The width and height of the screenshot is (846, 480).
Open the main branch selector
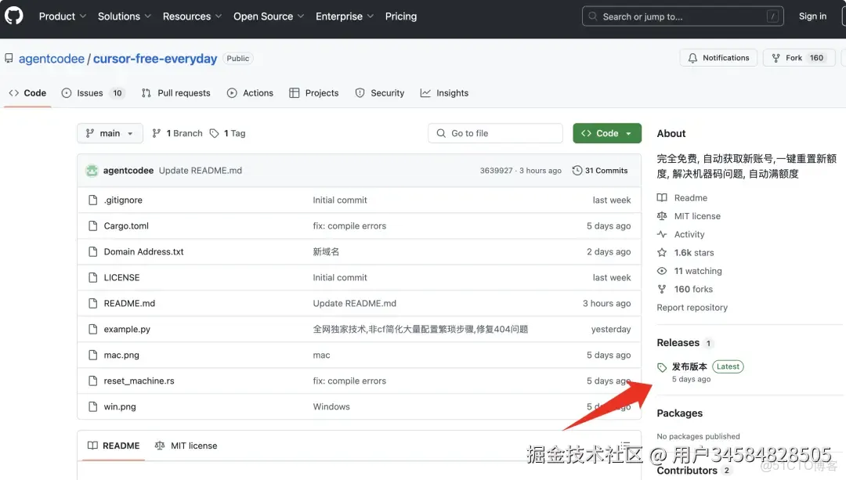tap(110, 133)
